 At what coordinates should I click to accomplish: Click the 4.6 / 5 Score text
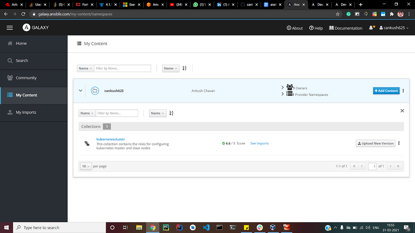(234, 143)
